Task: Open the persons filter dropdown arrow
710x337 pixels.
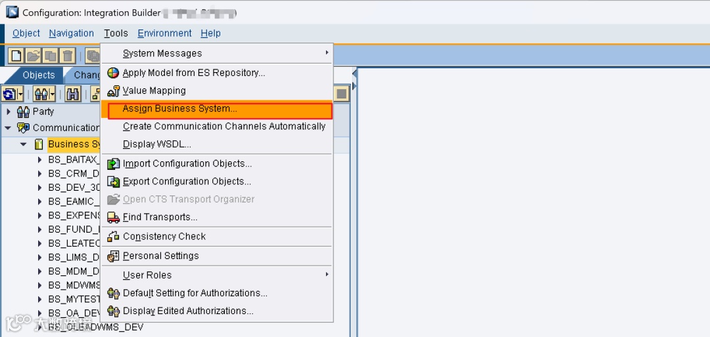Action: (x=52, y=94)
